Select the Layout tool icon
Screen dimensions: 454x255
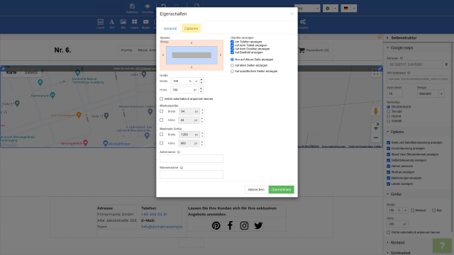[101, 22]
